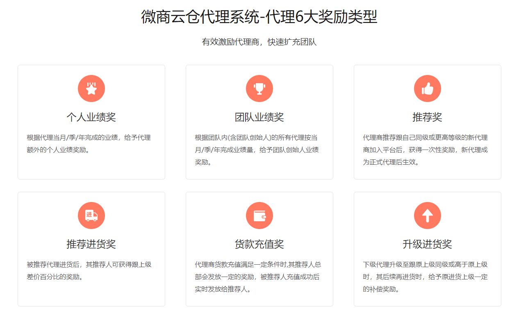512x311 pixels.
Task: Click the wallet icon above 货款充值奖
Action: [259, 215]
